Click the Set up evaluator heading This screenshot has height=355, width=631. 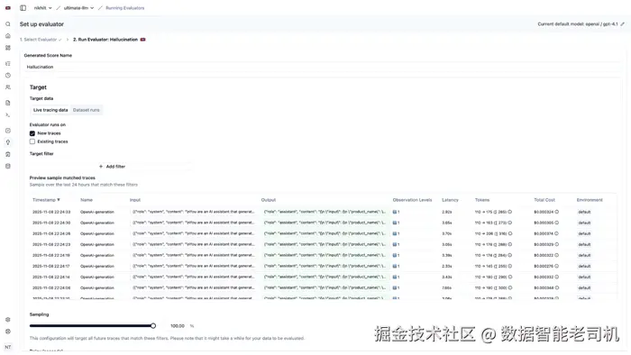[41, 24]
